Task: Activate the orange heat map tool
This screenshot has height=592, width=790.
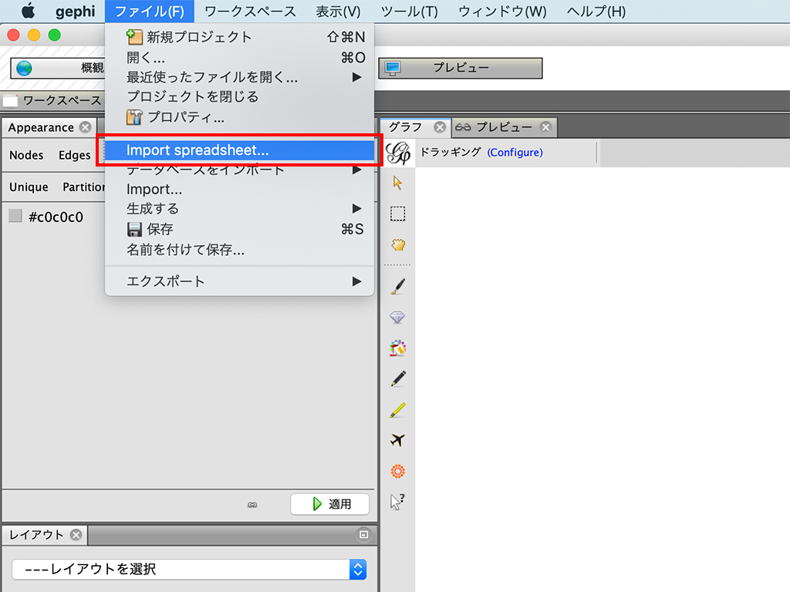Action: point(398,471)
